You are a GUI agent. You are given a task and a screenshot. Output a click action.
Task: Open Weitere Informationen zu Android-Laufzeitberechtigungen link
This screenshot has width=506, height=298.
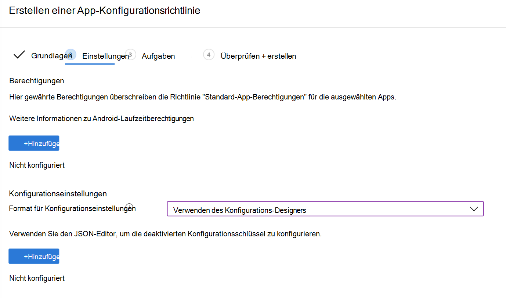(x=101, y=119)
